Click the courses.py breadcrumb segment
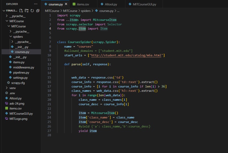 (106, 11)
